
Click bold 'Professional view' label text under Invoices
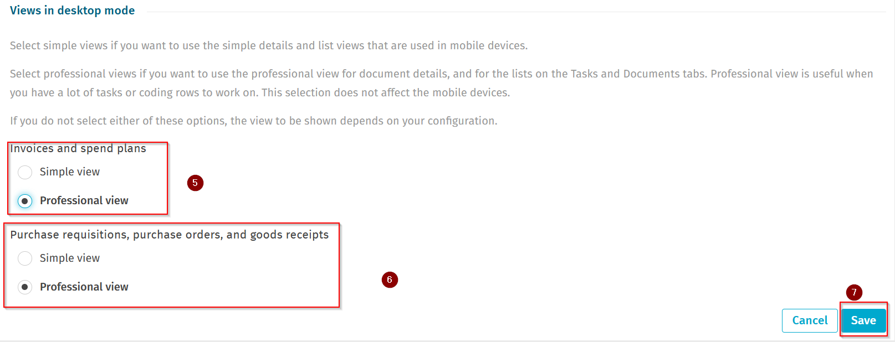coord(84,201)
